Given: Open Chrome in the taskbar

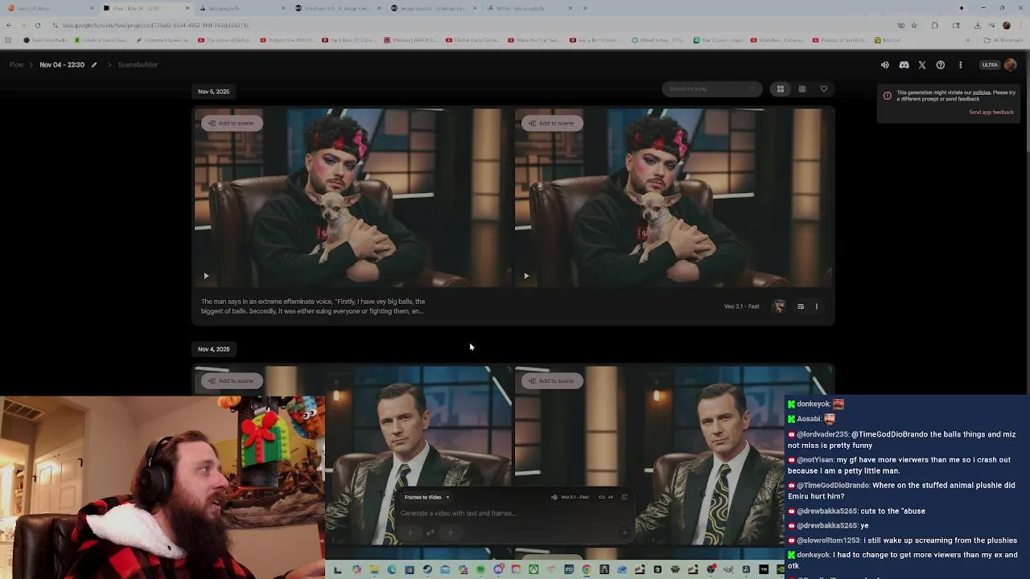Looking at the screenshot, I should pyautogui.click(x=587, y=569).
